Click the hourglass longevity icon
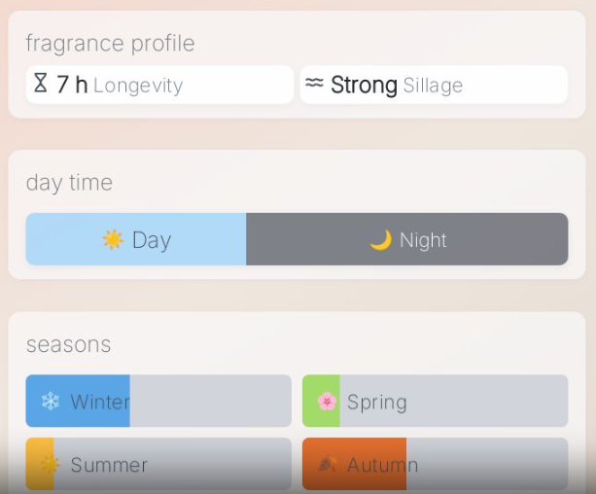The width and height of the screenshot is (596, 494). pyautogui.click(x=40, y=84)
